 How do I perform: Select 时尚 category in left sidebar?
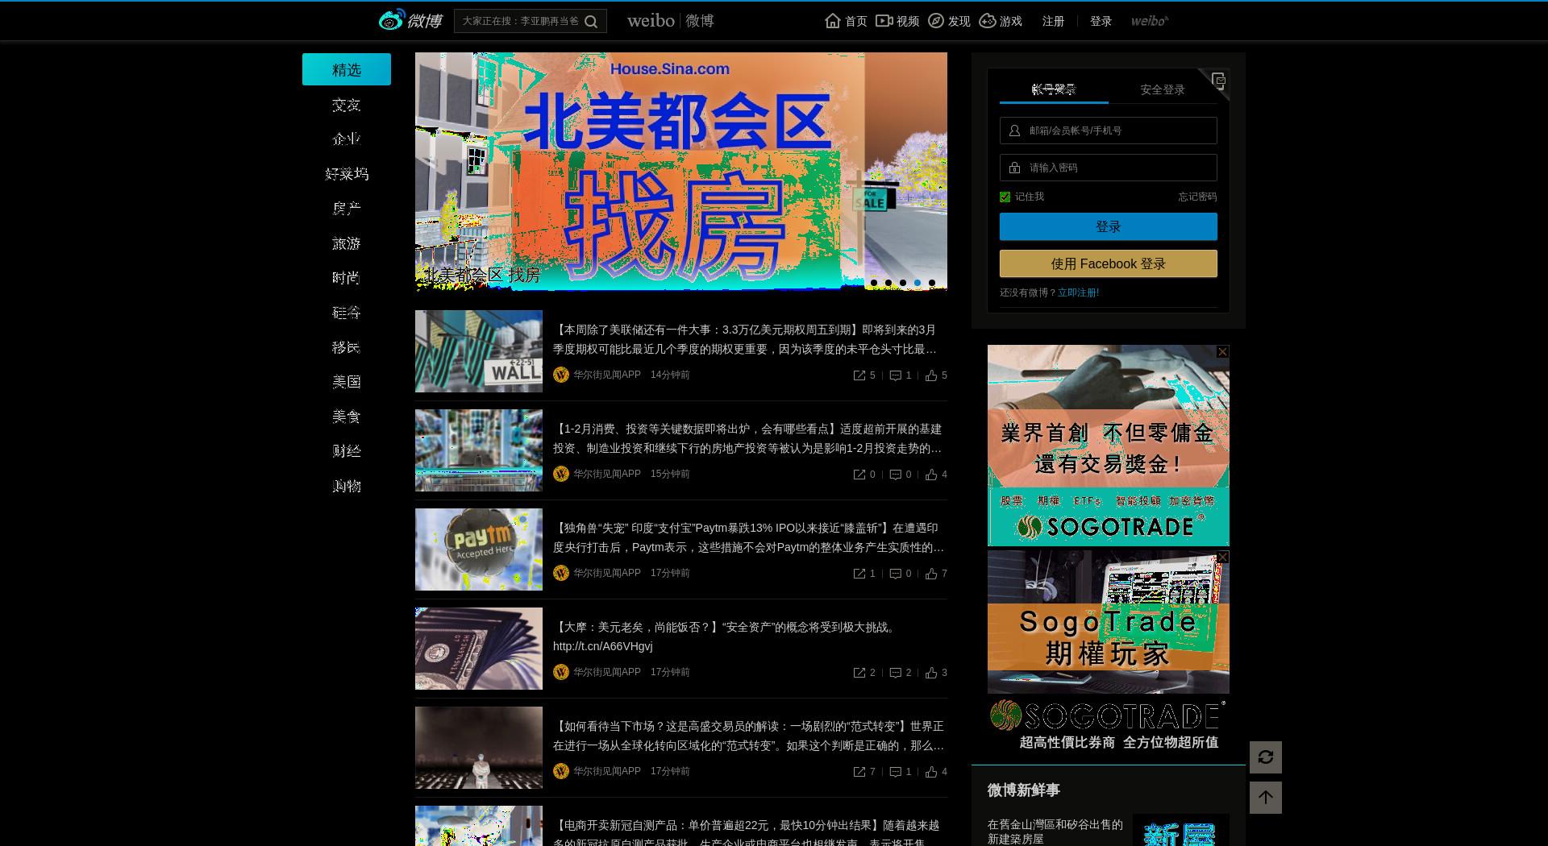pyautogui.click(x=347, y=278)
